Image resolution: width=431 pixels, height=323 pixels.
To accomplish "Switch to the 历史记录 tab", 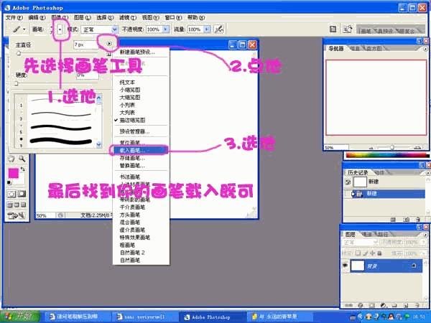I will coord(358,172).
